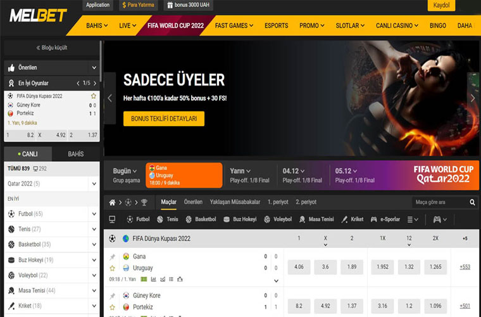481x317 pixels.
Task: Select Masa Tenisi in the sports filter bar
Action: [316, 219]
